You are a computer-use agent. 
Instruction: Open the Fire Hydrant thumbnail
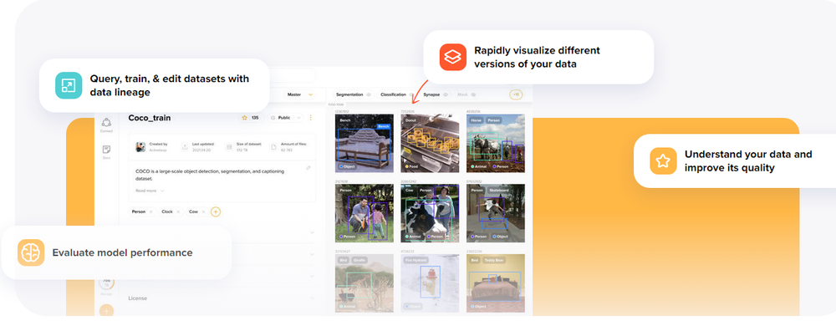pyautogui.click(x=430, y=283)
